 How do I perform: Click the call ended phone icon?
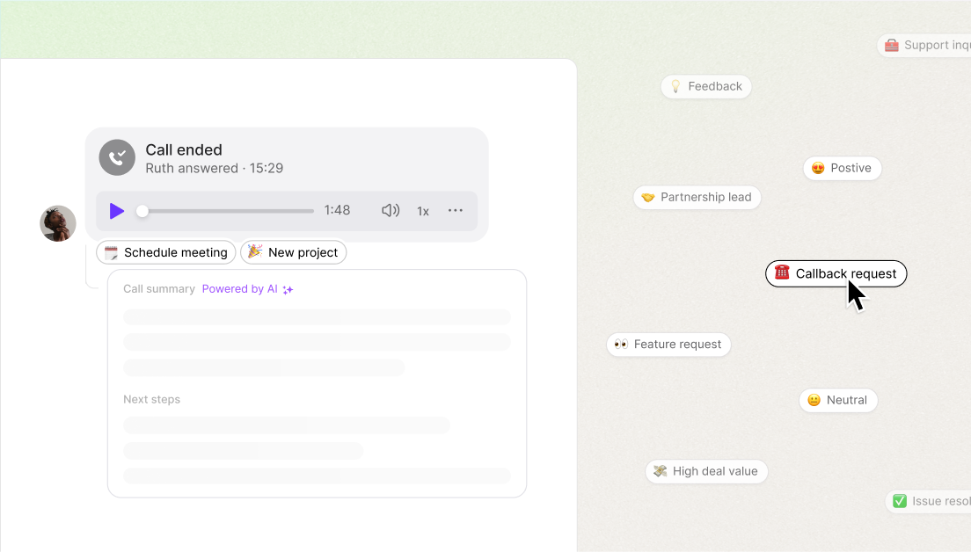(118, 157)
